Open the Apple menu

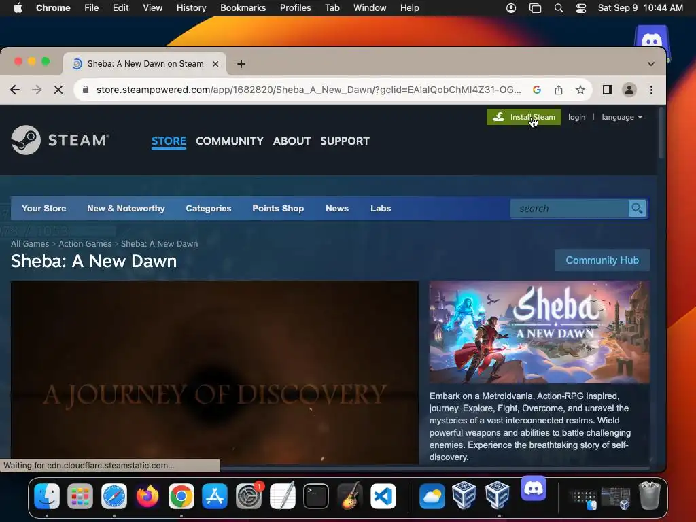pos(18,8)
